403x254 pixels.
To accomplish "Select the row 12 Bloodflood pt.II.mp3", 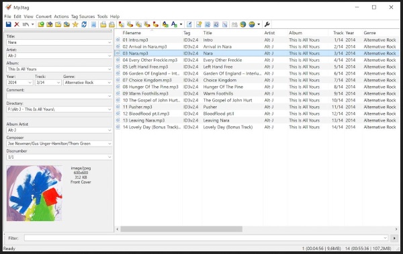I will coord(257,114).
